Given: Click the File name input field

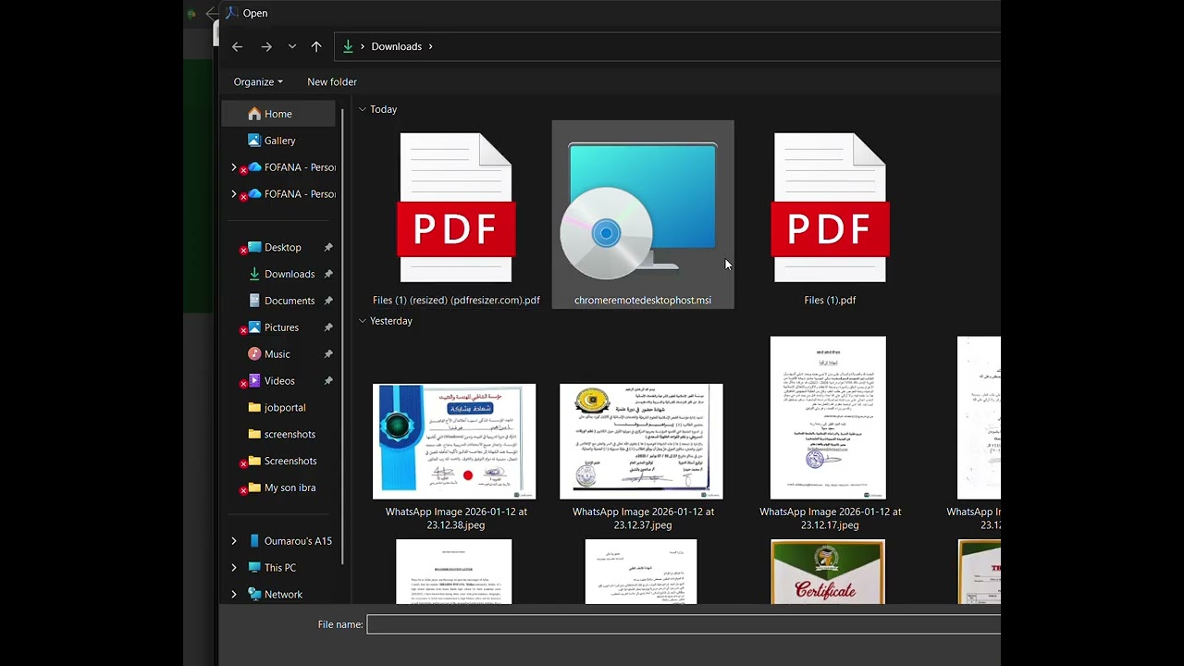Looking at the screenshot, I should 684,624.
